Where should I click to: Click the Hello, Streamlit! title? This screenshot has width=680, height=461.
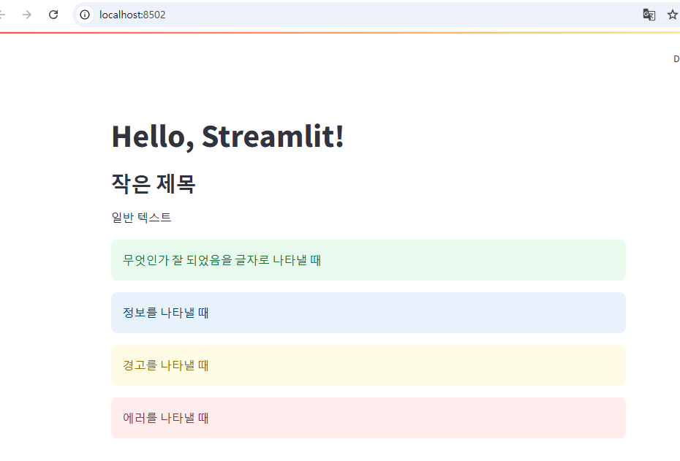click(227, 137)
